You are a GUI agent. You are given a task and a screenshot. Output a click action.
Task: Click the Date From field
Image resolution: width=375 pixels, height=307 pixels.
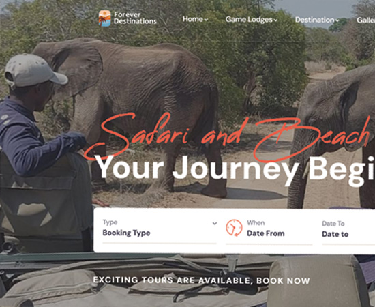(269, 232)
